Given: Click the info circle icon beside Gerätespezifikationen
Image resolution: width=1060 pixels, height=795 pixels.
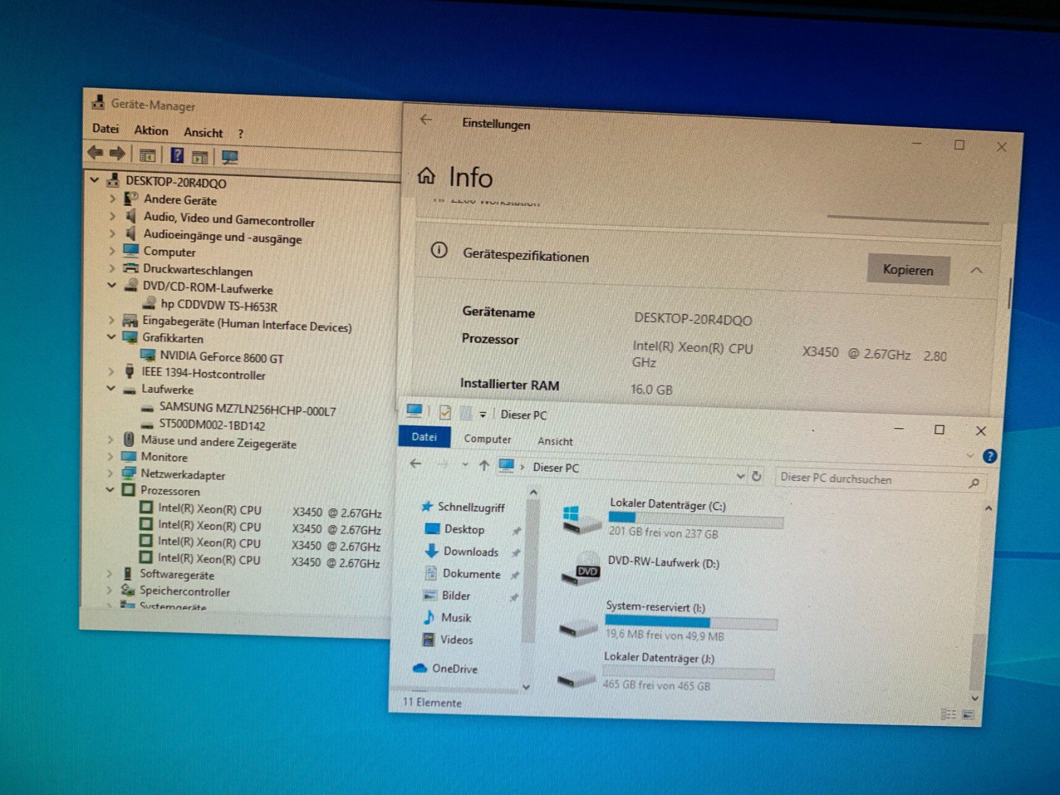Looking at the screenshot, I should point(439,250).
